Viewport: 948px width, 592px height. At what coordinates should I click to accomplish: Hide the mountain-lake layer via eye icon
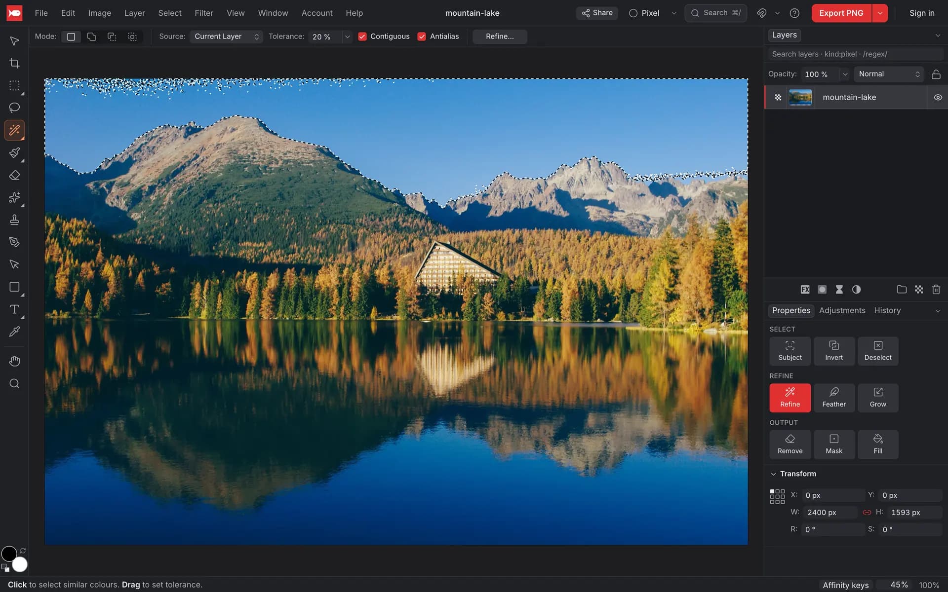[x=938, y=97]
